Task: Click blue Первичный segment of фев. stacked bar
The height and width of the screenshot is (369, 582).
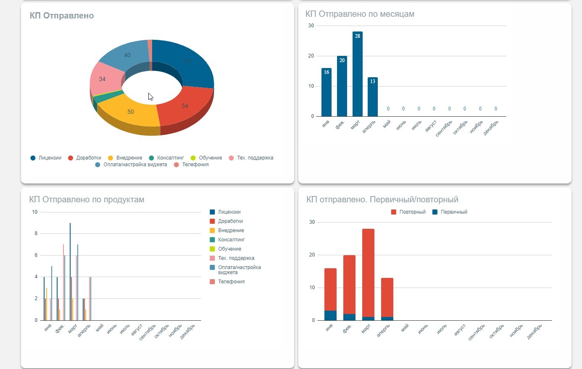Action: click(x=349, y=317)
